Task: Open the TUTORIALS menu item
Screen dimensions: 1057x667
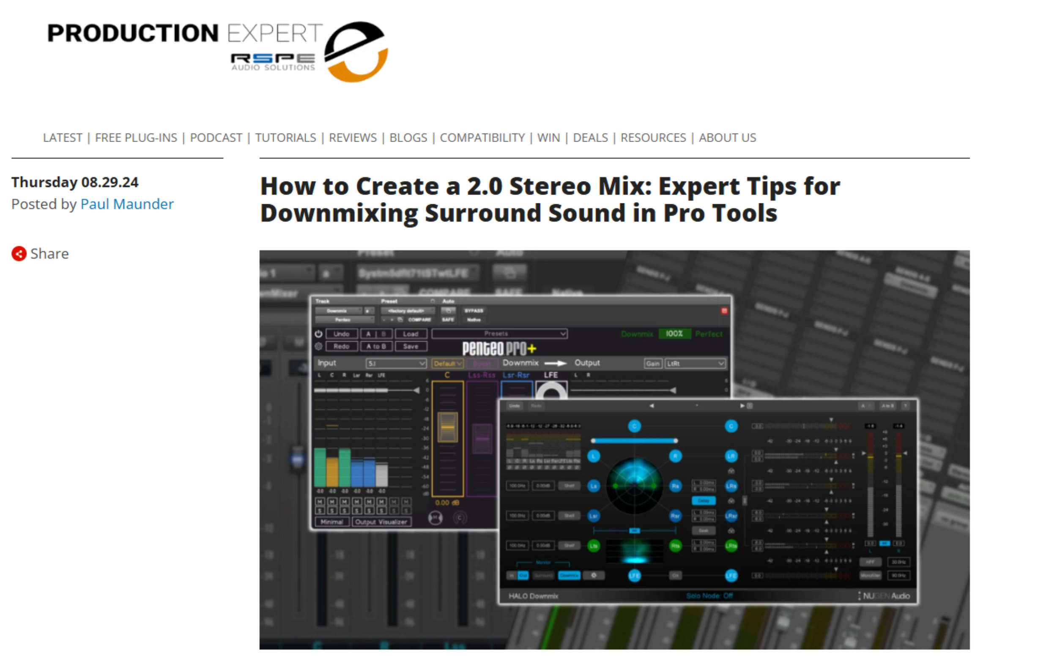Action: (285, 138)
